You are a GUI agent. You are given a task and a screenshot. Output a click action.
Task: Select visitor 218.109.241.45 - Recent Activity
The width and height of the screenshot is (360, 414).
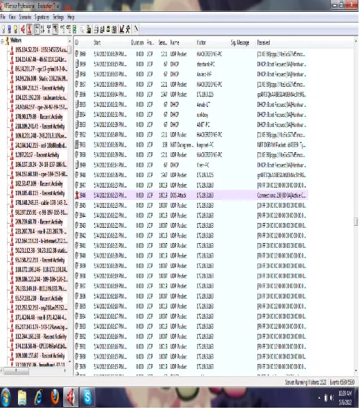point(40,126)
